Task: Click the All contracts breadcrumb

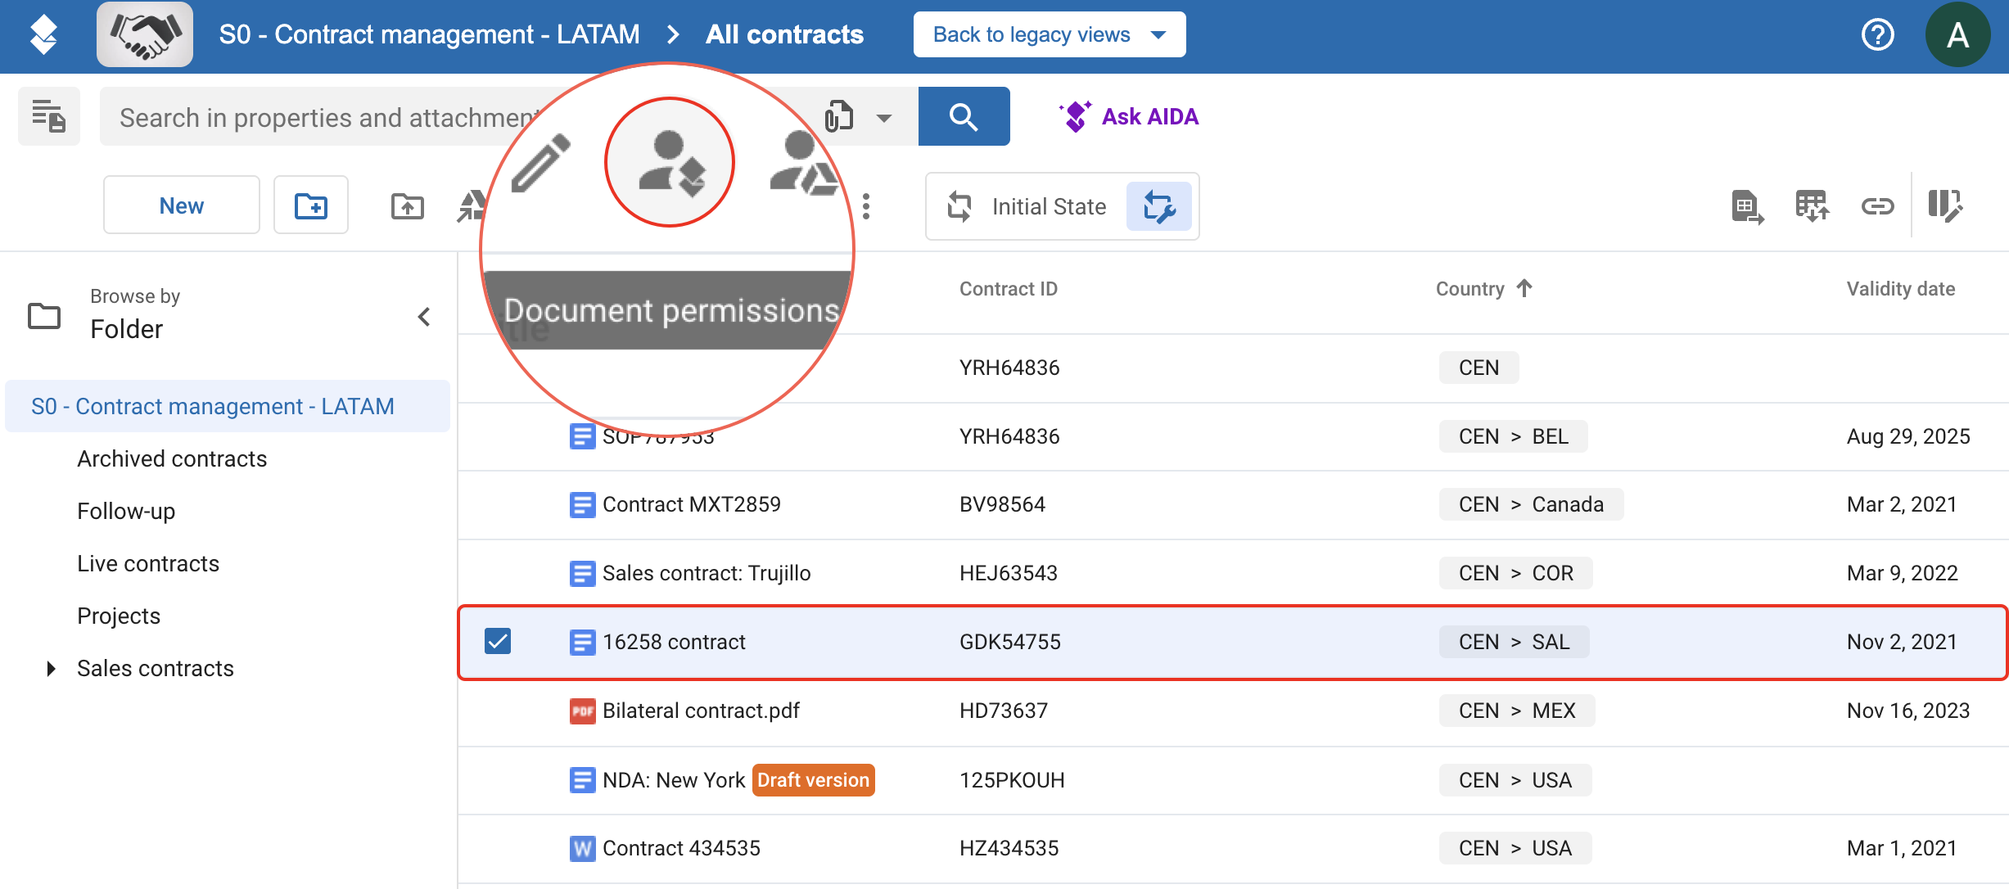Action: pyautogui.click(x=784, y=34)
